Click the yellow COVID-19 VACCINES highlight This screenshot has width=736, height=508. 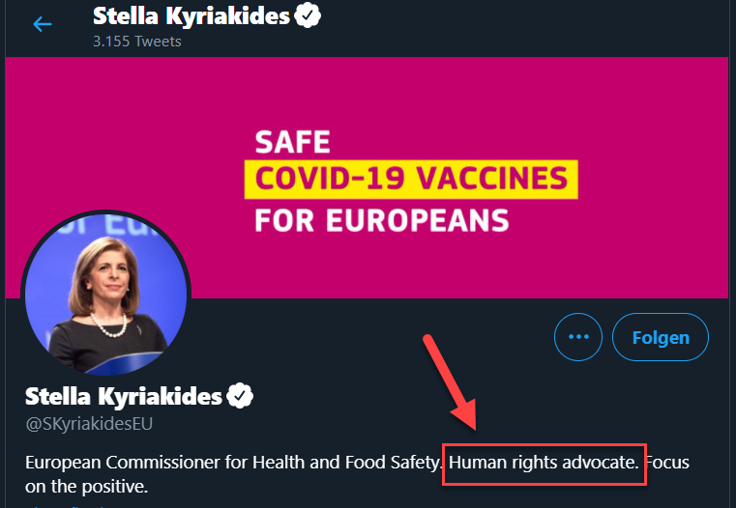tap(410, 179)
